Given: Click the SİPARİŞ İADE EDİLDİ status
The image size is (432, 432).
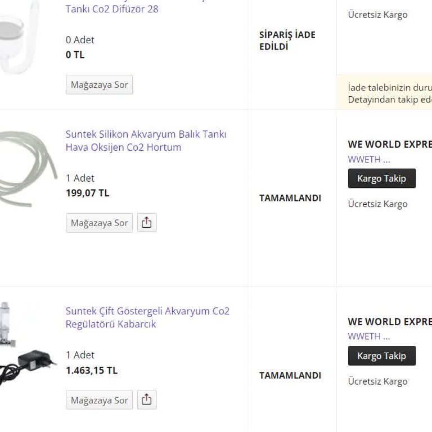Looking at the screenshot, I should click(x=287, y=40).
